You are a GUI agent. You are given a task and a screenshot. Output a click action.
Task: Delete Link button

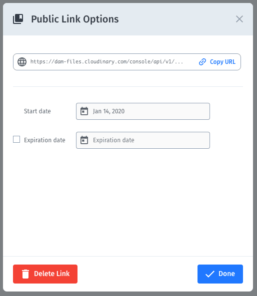point(45,274)
